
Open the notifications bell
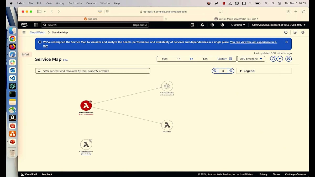[202, 25]
